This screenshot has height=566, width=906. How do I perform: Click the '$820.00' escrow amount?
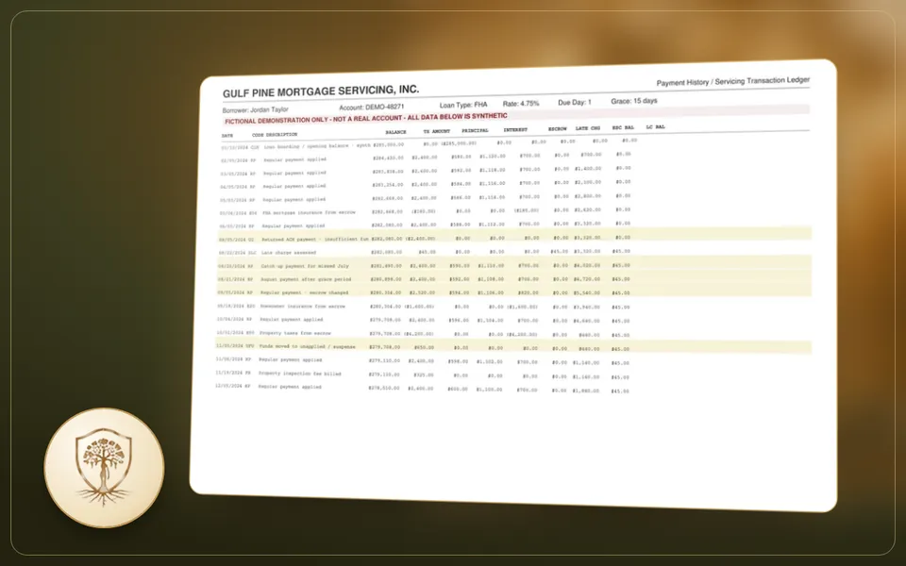click(528, 292)
